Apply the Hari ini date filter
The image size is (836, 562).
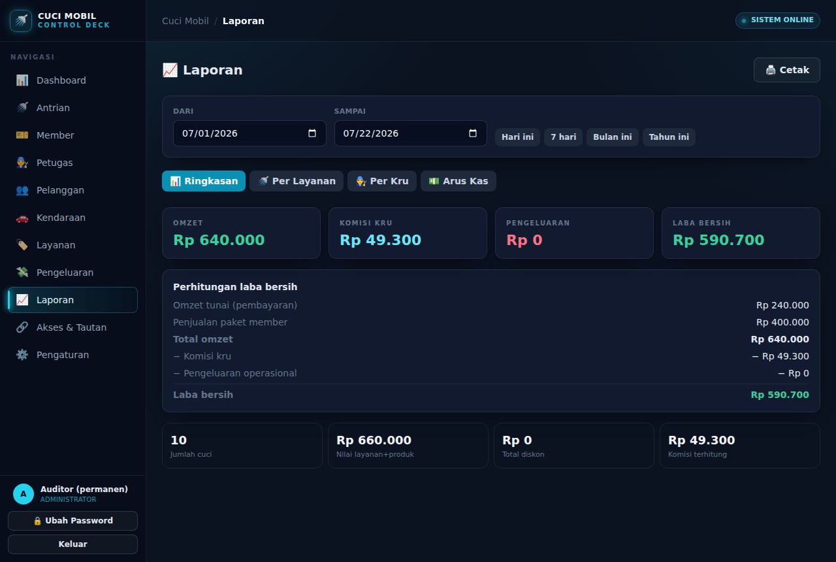point(517,137)
